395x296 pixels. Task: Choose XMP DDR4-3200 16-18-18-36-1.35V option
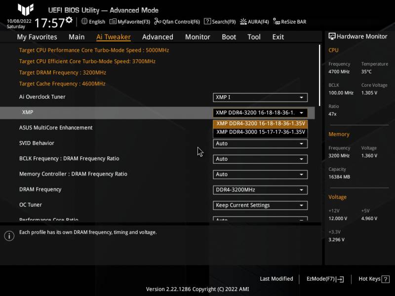260,124
